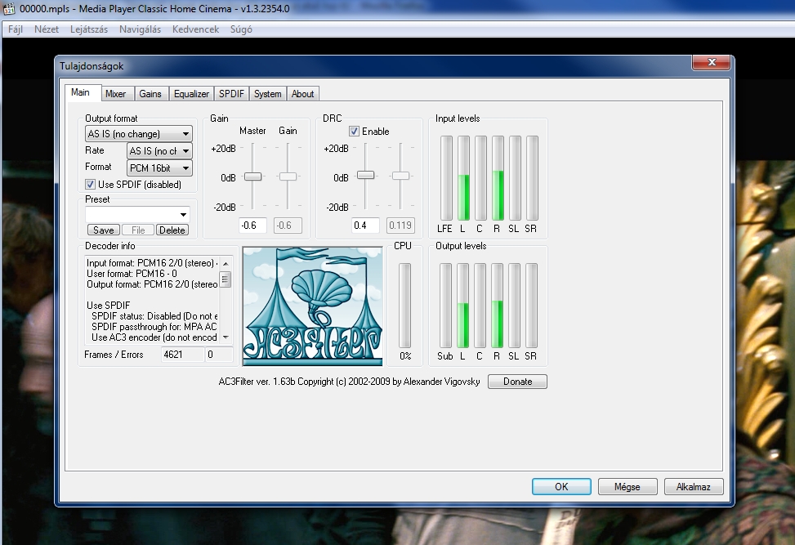Screen dimensions: 795x545
Task: Click the output level L meter
Action: pyautogui.click(x=462, y=306)
